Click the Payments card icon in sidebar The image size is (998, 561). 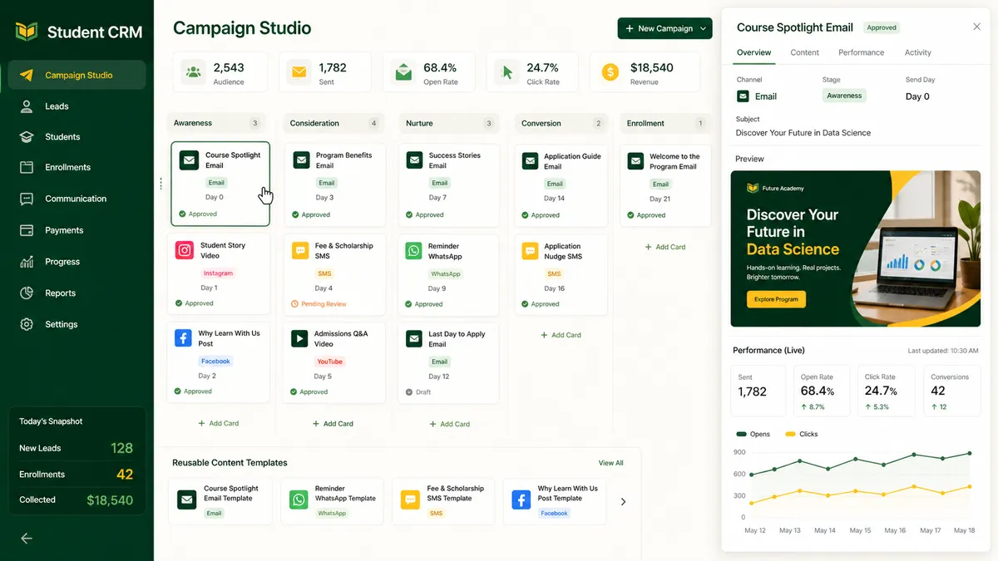pyautogui.click(x=27, y=230)
